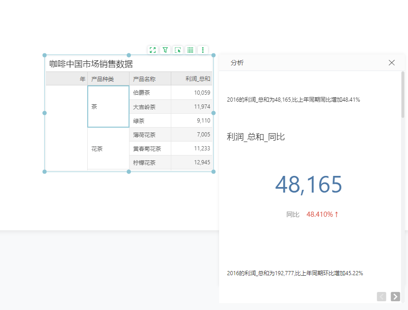Select the 花茶 category cell
This screenshot has width=408, height=310.
(x=108, y=149)
